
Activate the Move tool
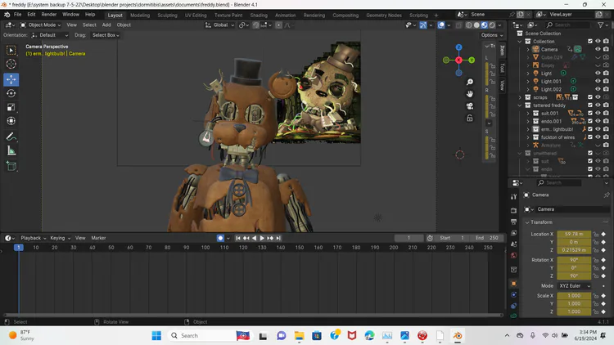click(11, 79)
